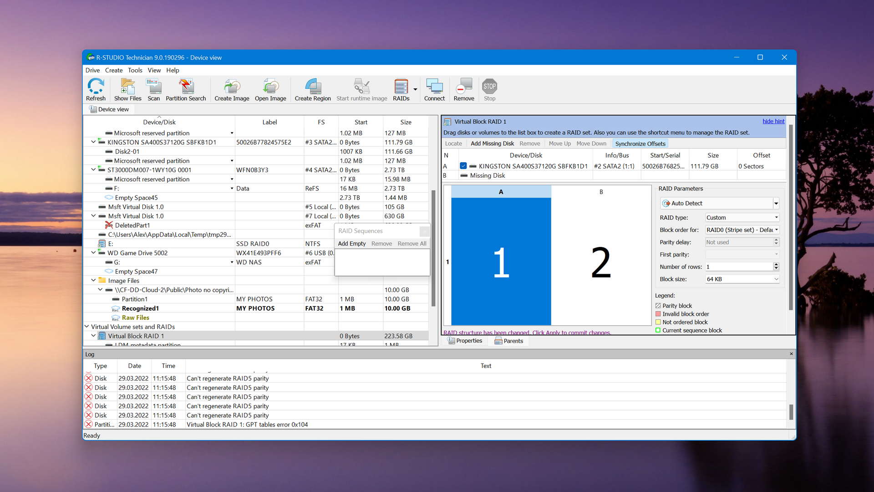Toggle checkbox for KINGSTON SA400S37120G disk
Viewport: 874px width, 492px height.
463,165
